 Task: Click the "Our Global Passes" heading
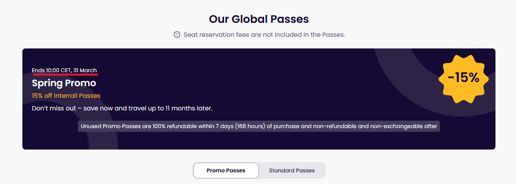258,19
